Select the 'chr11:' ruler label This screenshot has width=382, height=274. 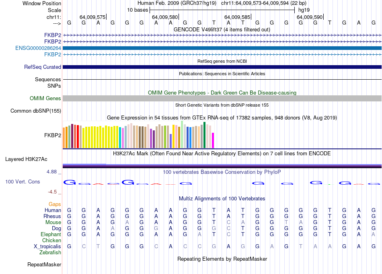[54, 17]
